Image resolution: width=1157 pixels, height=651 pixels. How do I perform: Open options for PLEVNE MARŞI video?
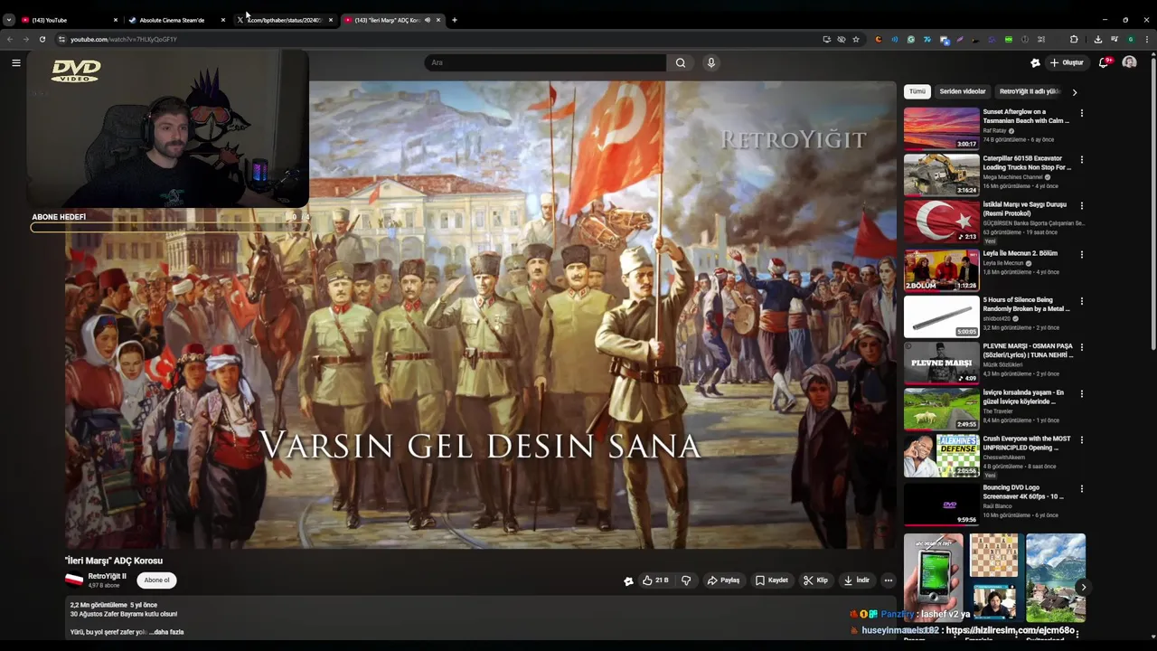click(1081, 347)
